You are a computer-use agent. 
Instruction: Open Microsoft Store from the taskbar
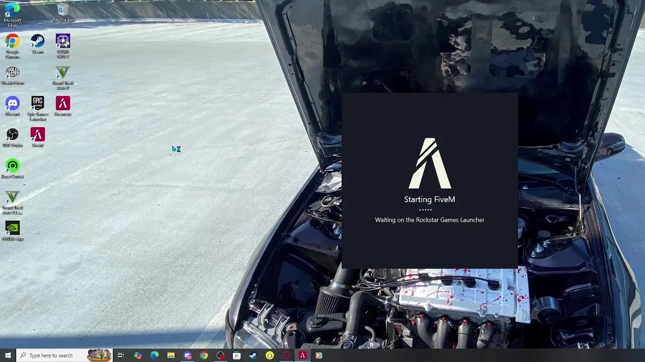click(237, 355)
